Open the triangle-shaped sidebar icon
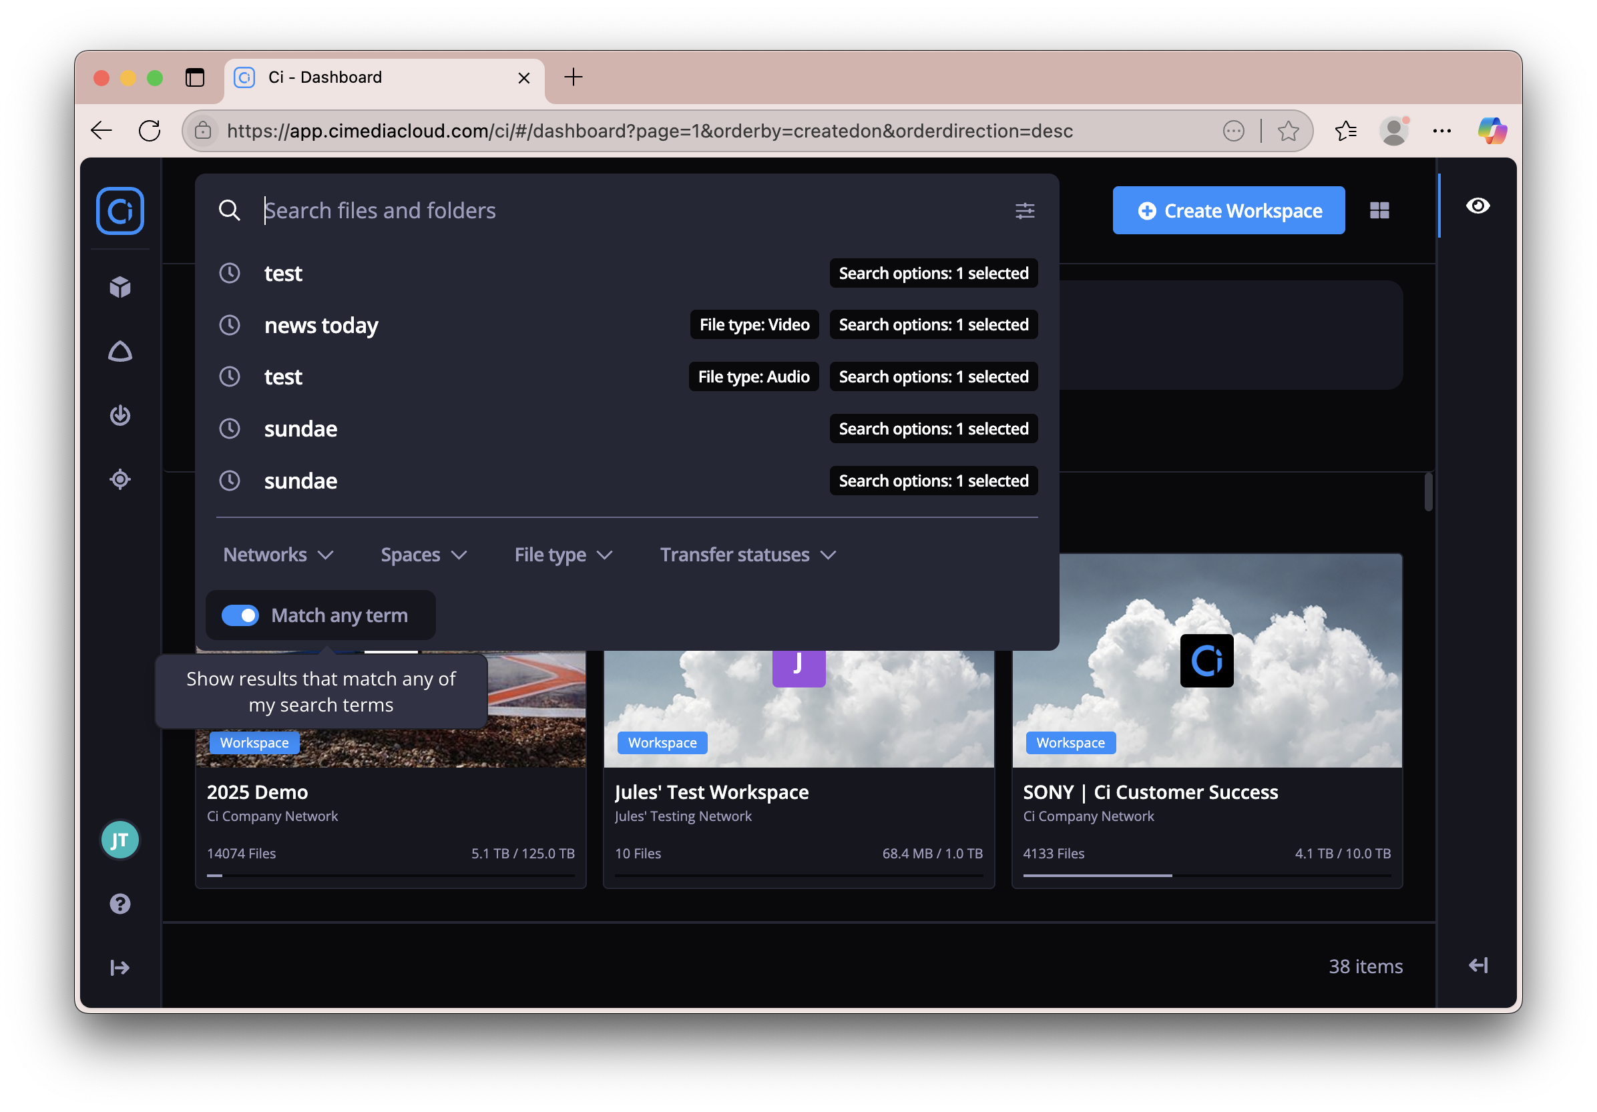The height and width of the screenshot is (1112, 1597). (x=120, y=351)
